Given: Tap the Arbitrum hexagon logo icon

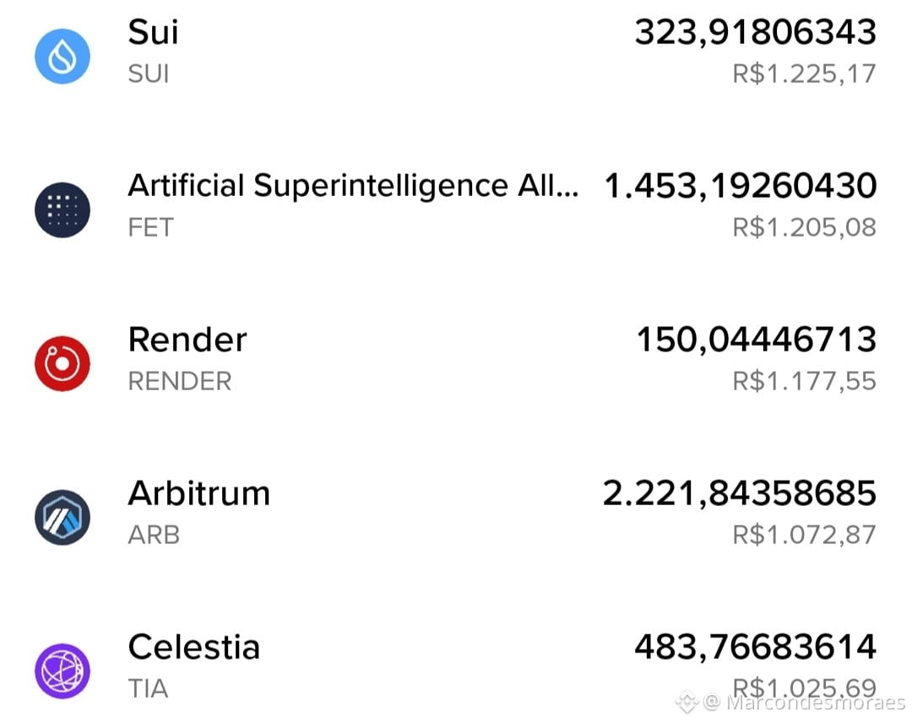Looking at the screenshot, I should point(62,517).
